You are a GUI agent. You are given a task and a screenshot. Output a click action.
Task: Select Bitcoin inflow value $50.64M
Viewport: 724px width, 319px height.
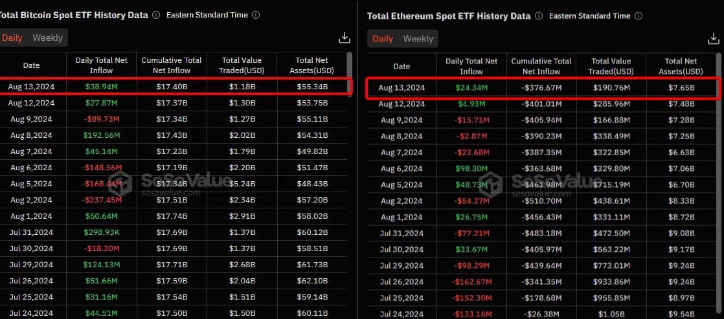tap(101, 216)
